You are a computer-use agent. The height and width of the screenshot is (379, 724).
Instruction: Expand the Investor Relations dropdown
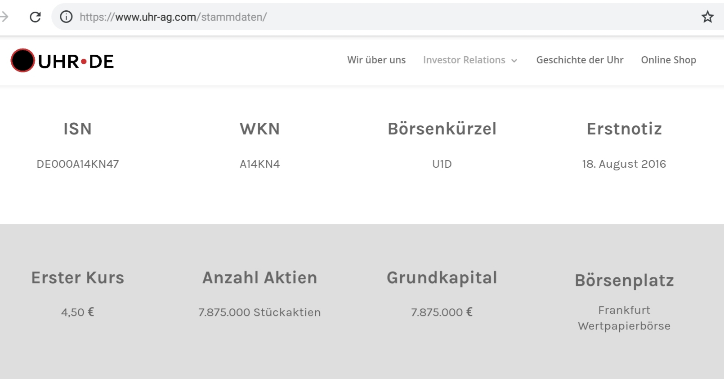(x=464, y=60)
